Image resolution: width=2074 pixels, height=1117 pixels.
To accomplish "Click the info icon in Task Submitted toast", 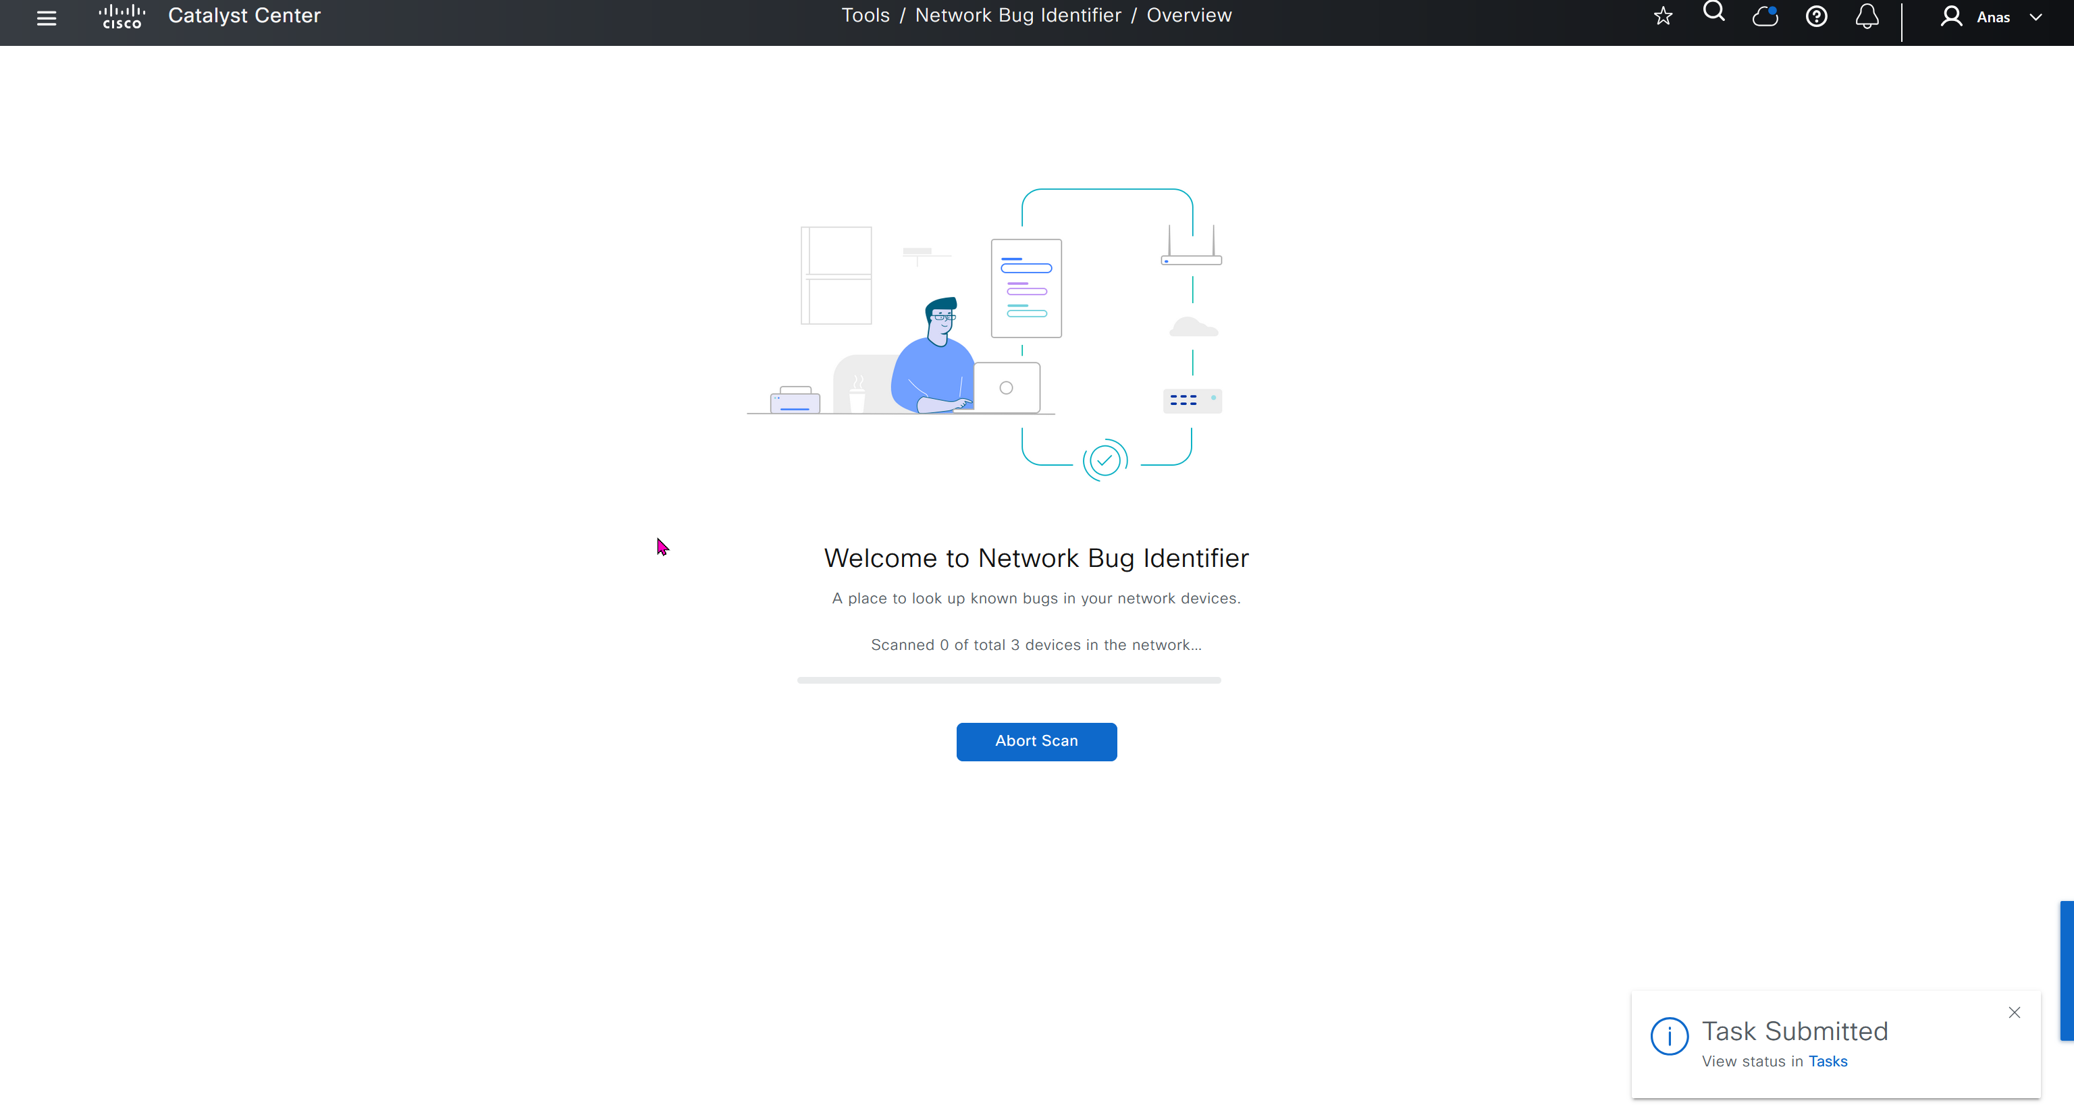I will pos(1669,1036).
